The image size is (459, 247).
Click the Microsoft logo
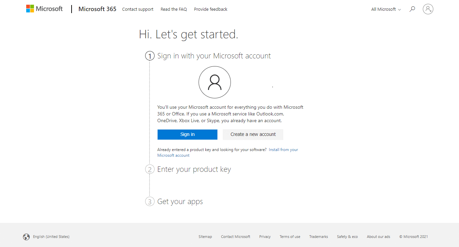click(44, 9)
